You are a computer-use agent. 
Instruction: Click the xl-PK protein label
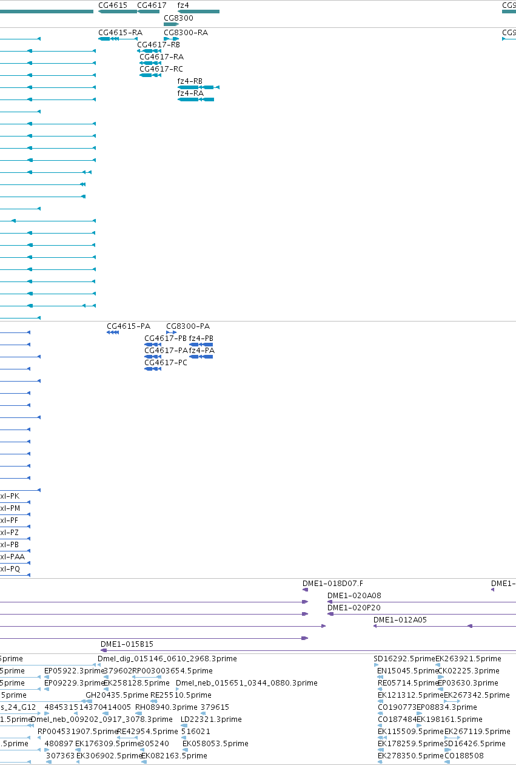click(10, 496)
